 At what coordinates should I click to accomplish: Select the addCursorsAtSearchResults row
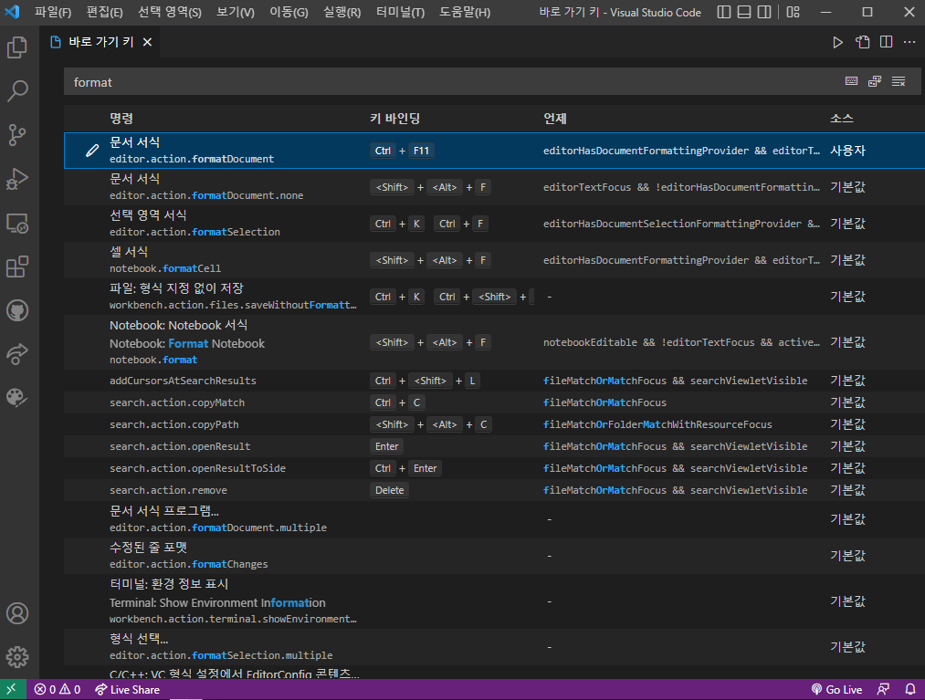point(494,381)
